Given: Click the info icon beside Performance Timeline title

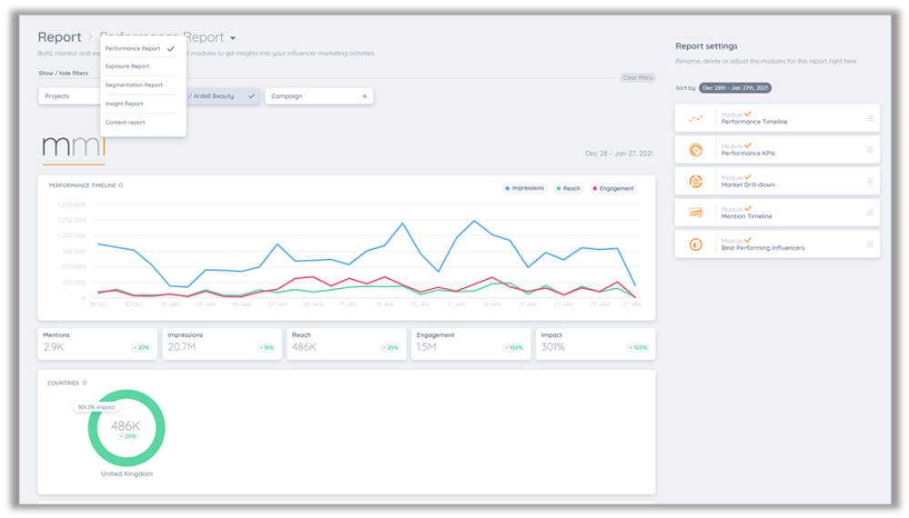Looking at the screenshot, I should [121, 185].
